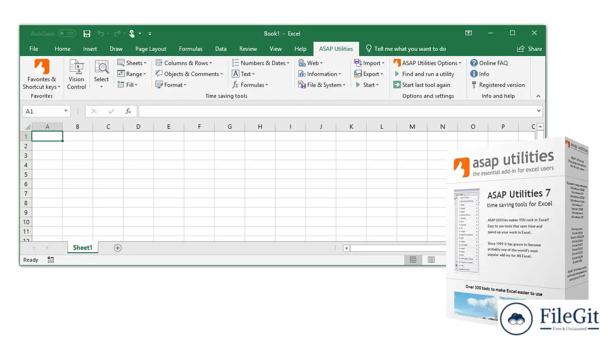608x342 pixels.
Task: Open Columns & Rows dropdown
Action: (184, 63)
